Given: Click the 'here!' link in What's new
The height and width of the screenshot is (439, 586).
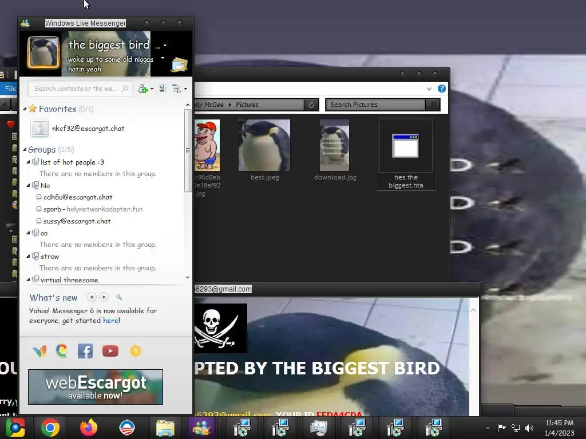Looking at the screenshot, I should tap(112, 321).
